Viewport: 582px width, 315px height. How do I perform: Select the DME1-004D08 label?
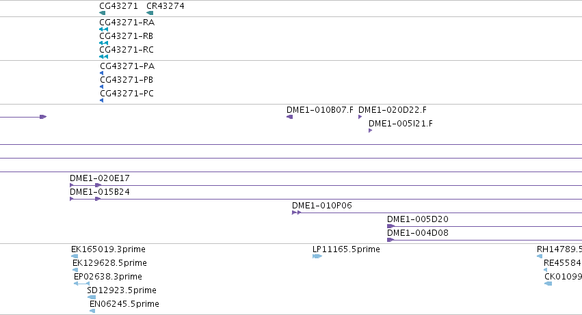coord(418,233)
